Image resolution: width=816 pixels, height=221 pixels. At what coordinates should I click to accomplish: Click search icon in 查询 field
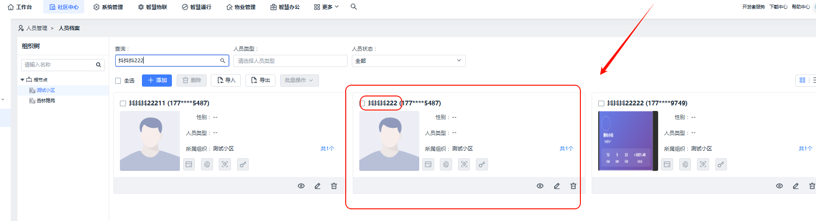pyautogui.click(x=223, y=60)
